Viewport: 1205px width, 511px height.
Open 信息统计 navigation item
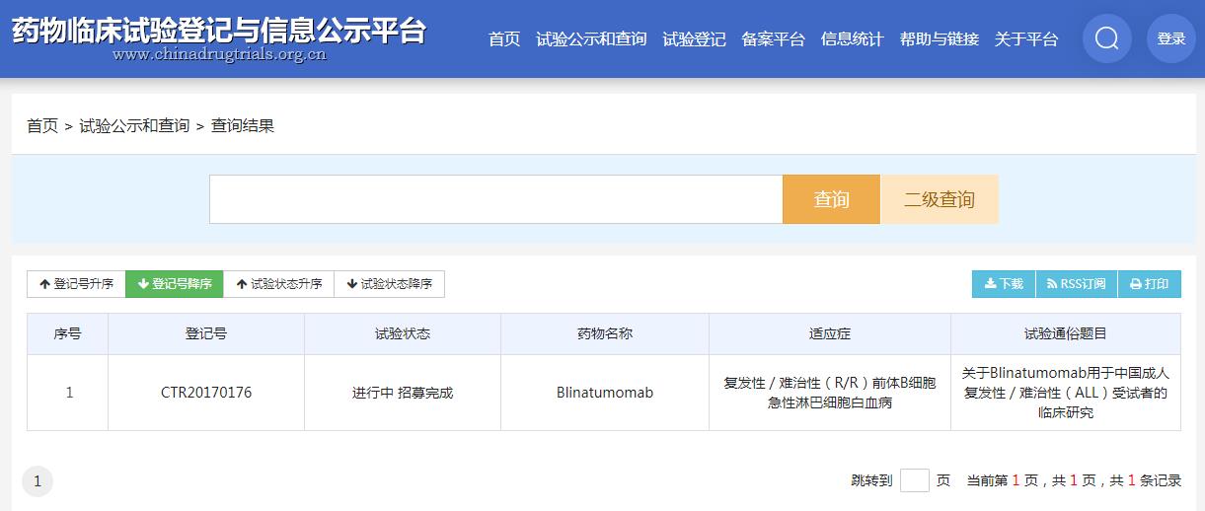click(x=852, y=38)
